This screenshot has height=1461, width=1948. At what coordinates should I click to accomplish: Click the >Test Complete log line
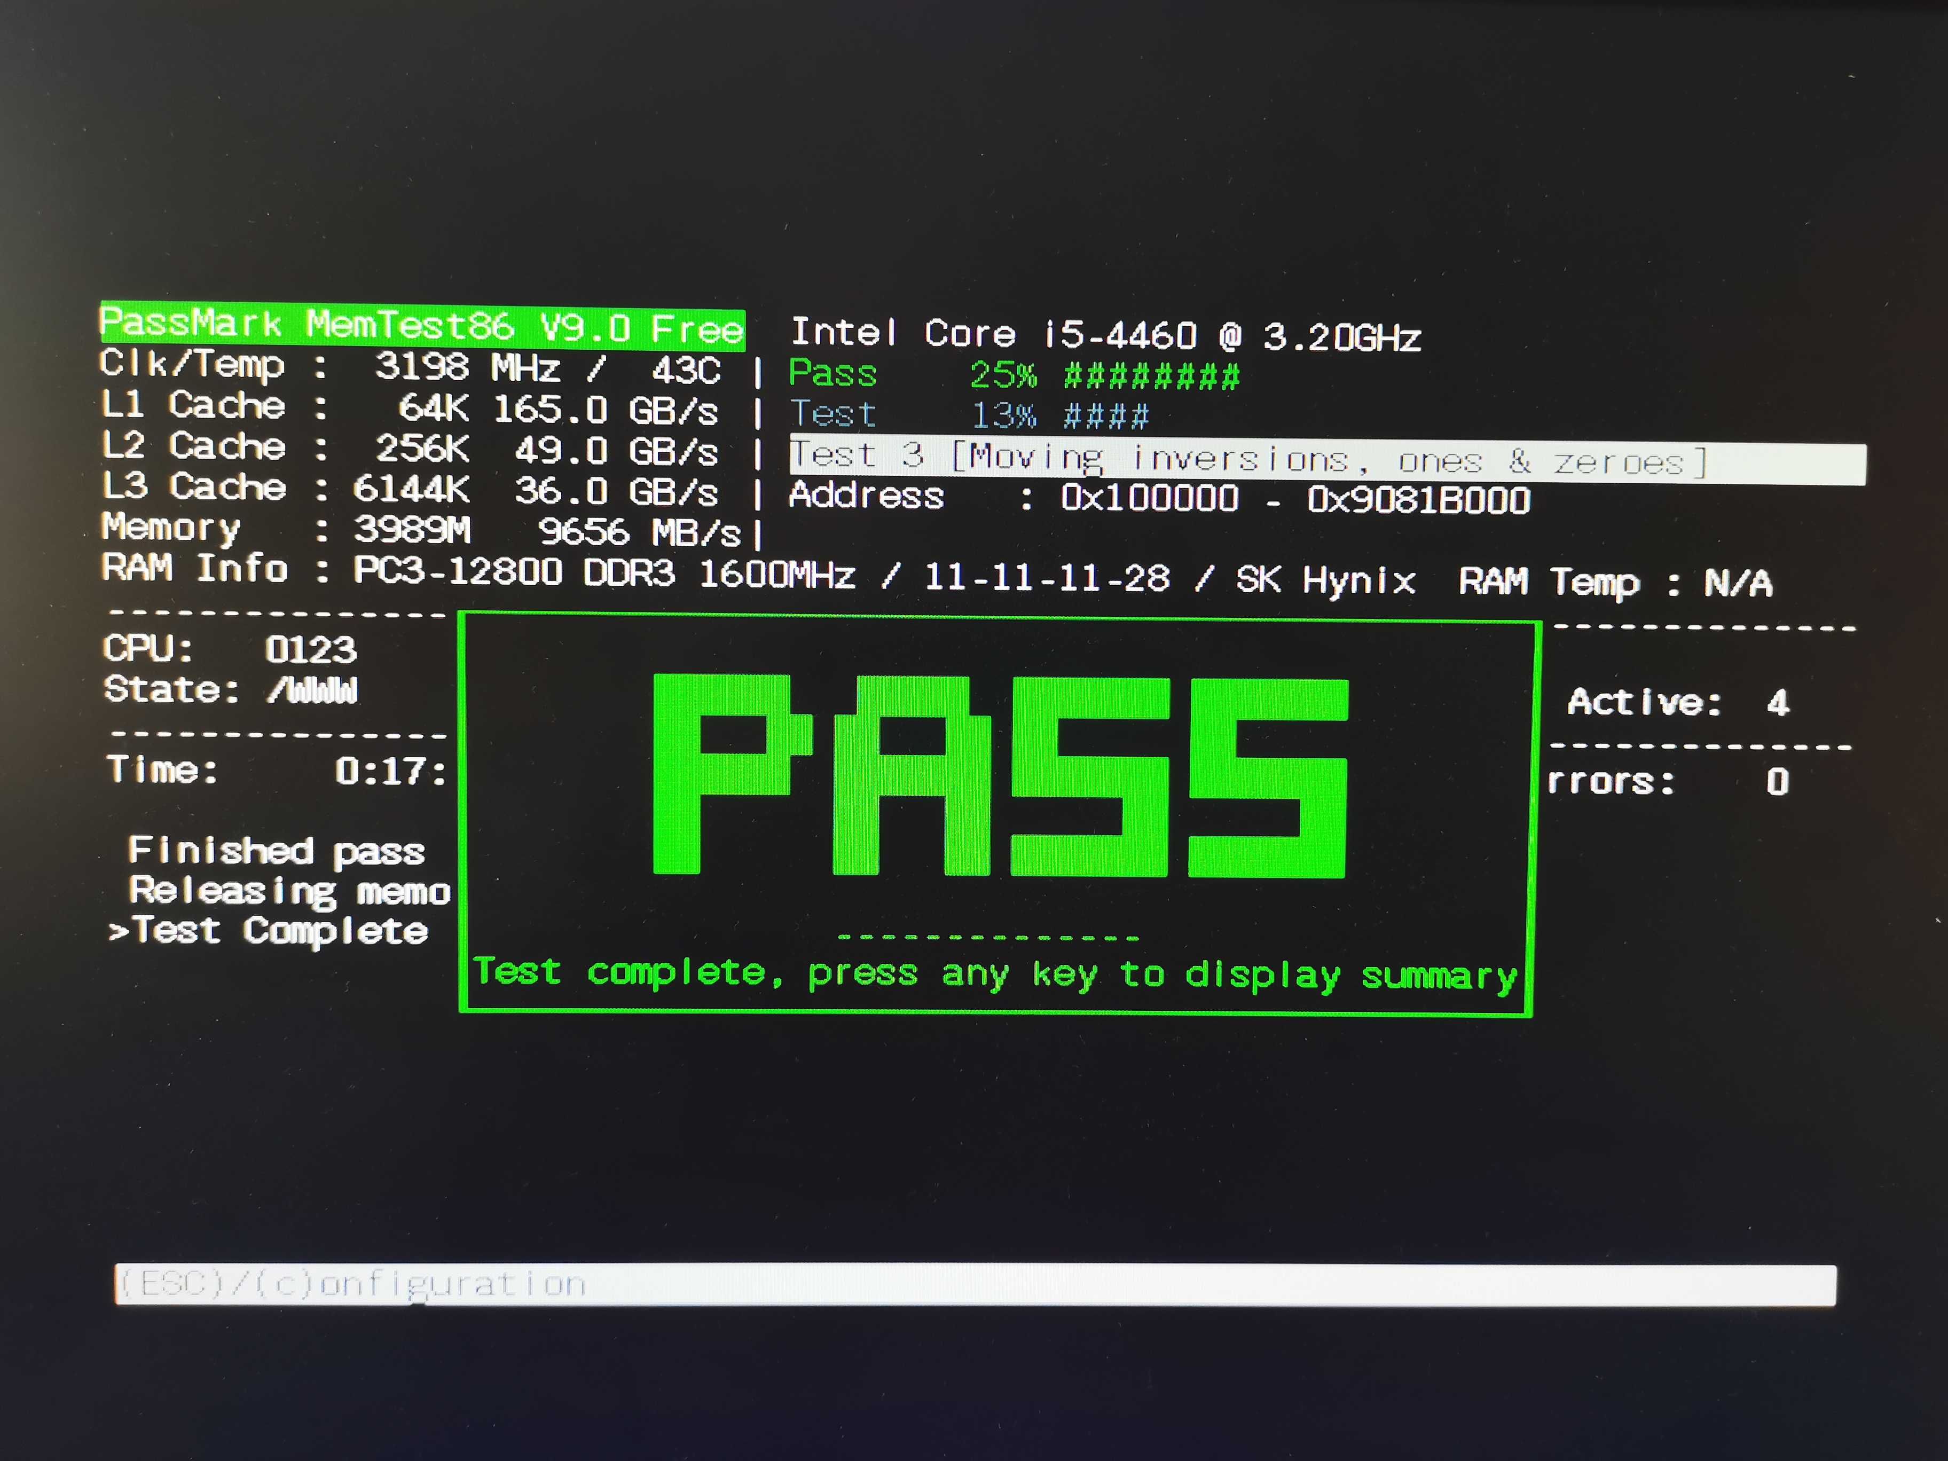pos(268,931)
